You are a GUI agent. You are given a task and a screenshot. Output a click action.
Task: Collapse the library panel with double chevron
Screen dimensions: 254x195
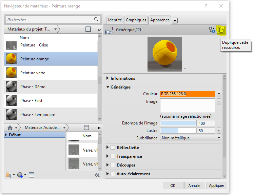(97, 175)
